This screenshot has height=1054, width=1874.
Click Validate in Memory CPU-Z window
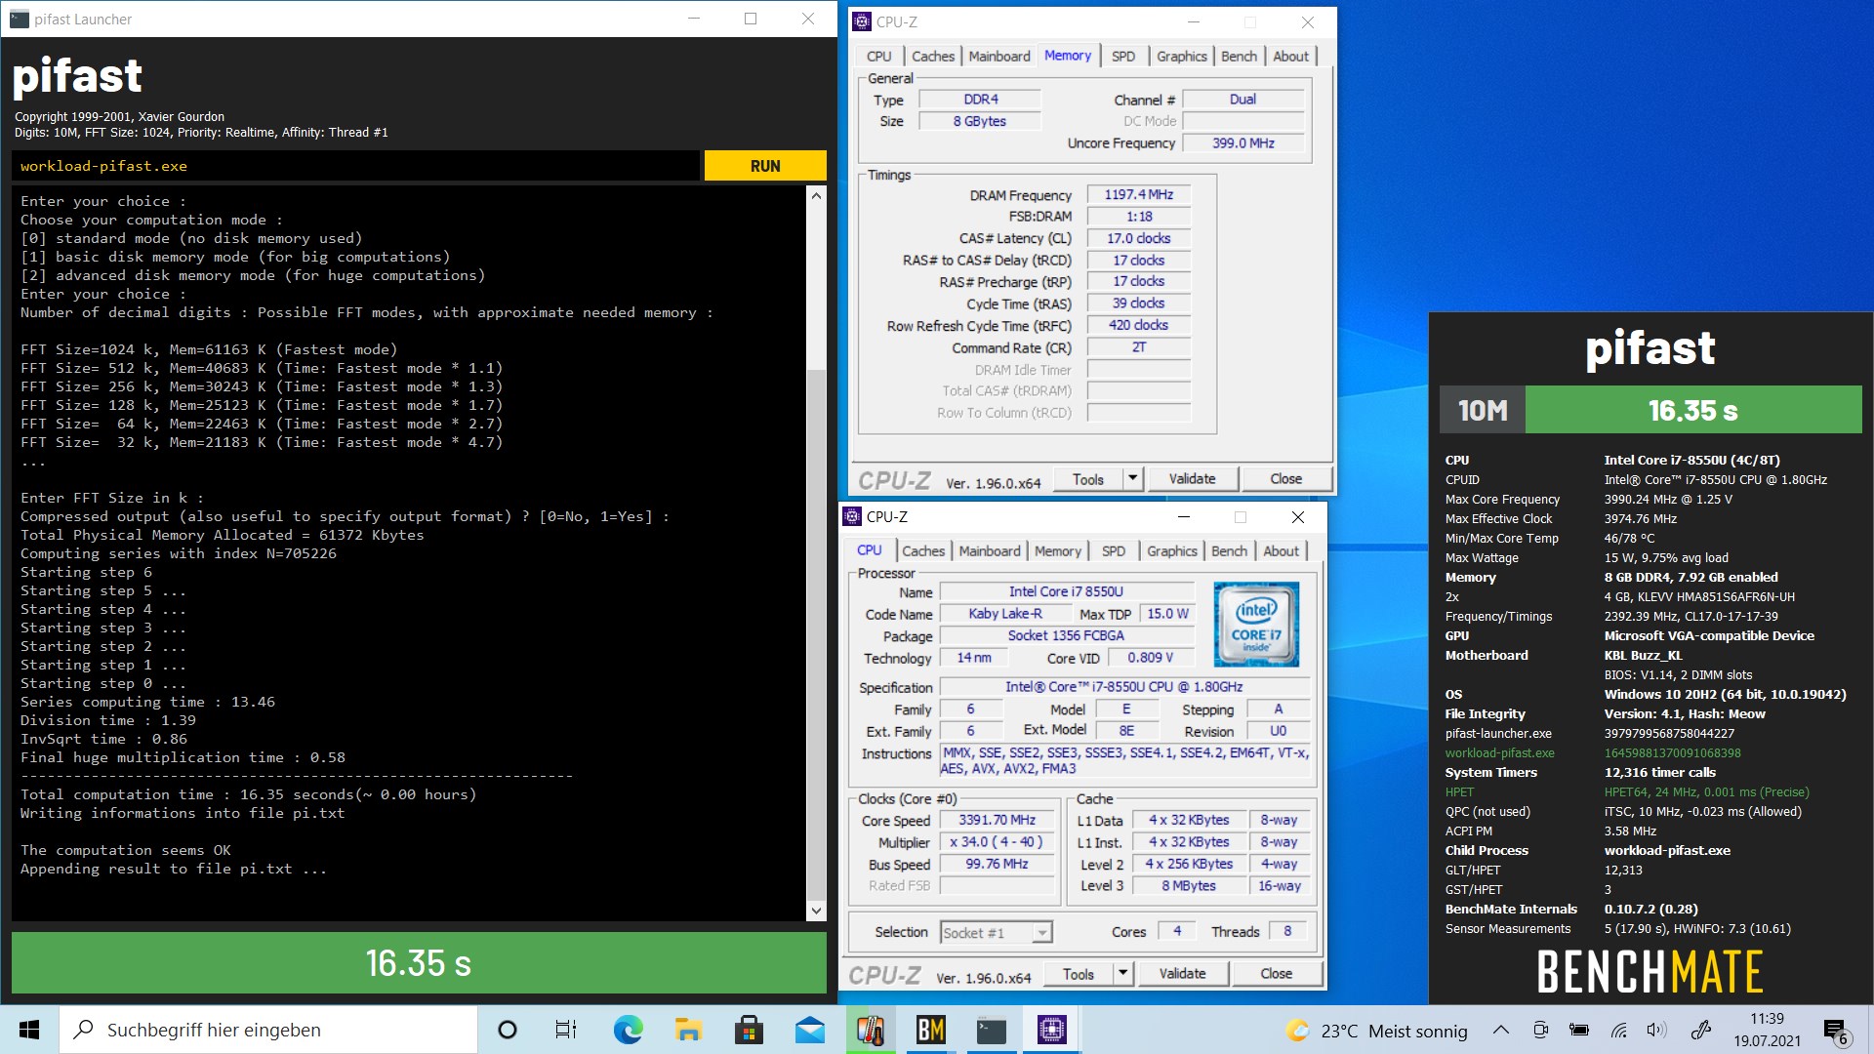[1192, 479]
